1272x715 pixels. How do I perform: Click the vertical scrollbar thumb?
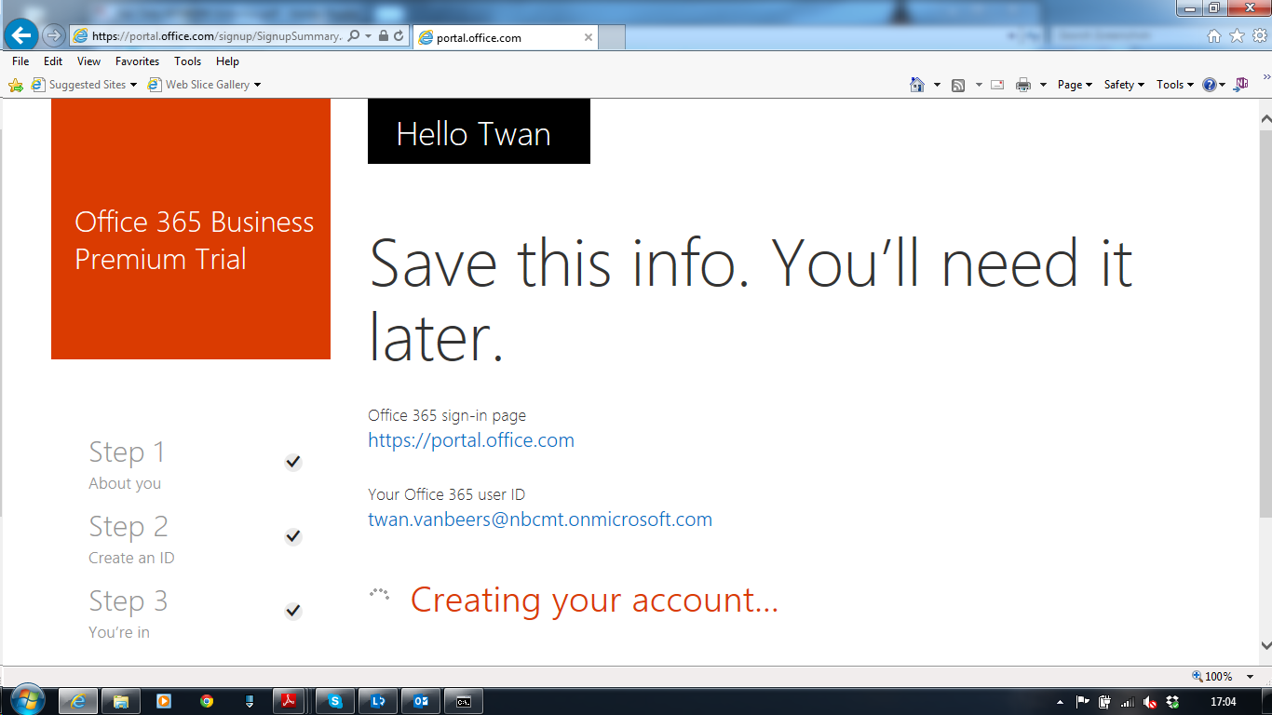tap(1265, 322)
